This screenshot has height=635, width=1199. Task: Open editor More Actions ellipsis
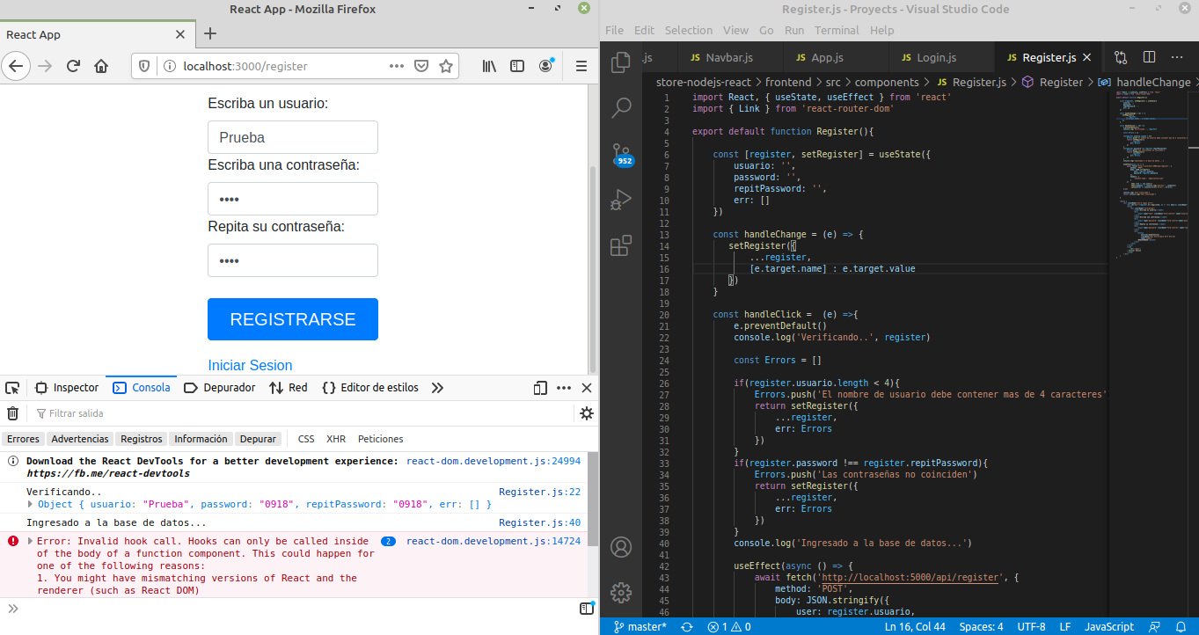point(1177,57)
